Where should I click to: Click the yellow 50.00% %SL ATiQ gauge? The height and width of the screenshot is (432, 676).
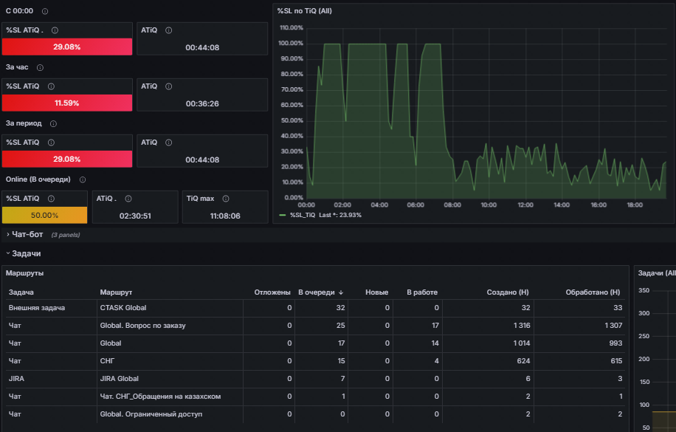pos(44,215)
